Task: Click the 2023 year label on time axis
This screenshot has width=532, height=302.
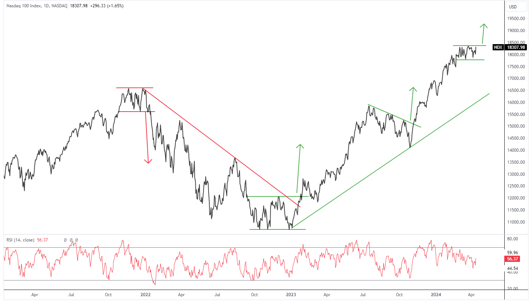Action: [x=291, y=295]
